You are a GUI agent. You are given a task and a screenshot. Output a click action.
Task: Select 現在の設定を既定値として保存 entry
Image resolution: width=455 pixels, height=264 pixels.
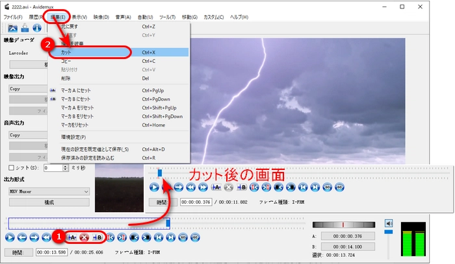[x=118, y=149]
